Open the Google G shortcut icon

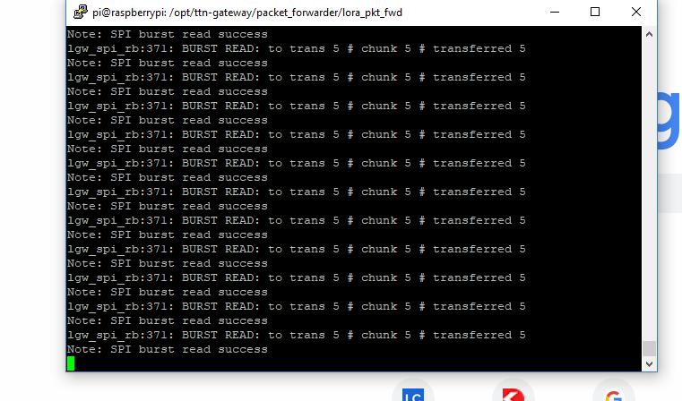(x=614, y=394)
